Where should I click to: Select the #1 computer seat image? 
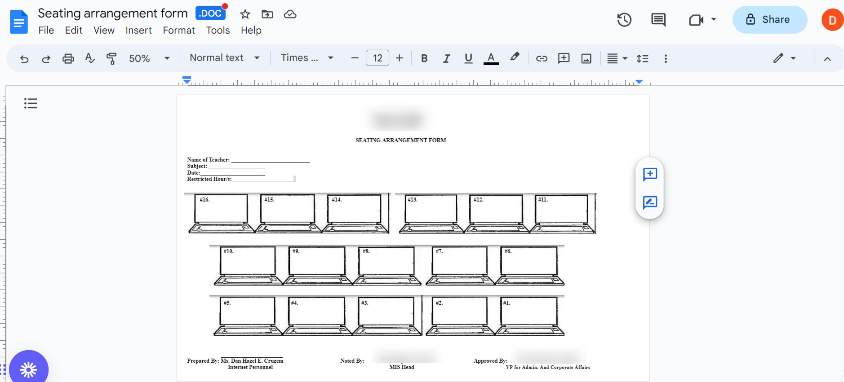(x=529, y=316)
